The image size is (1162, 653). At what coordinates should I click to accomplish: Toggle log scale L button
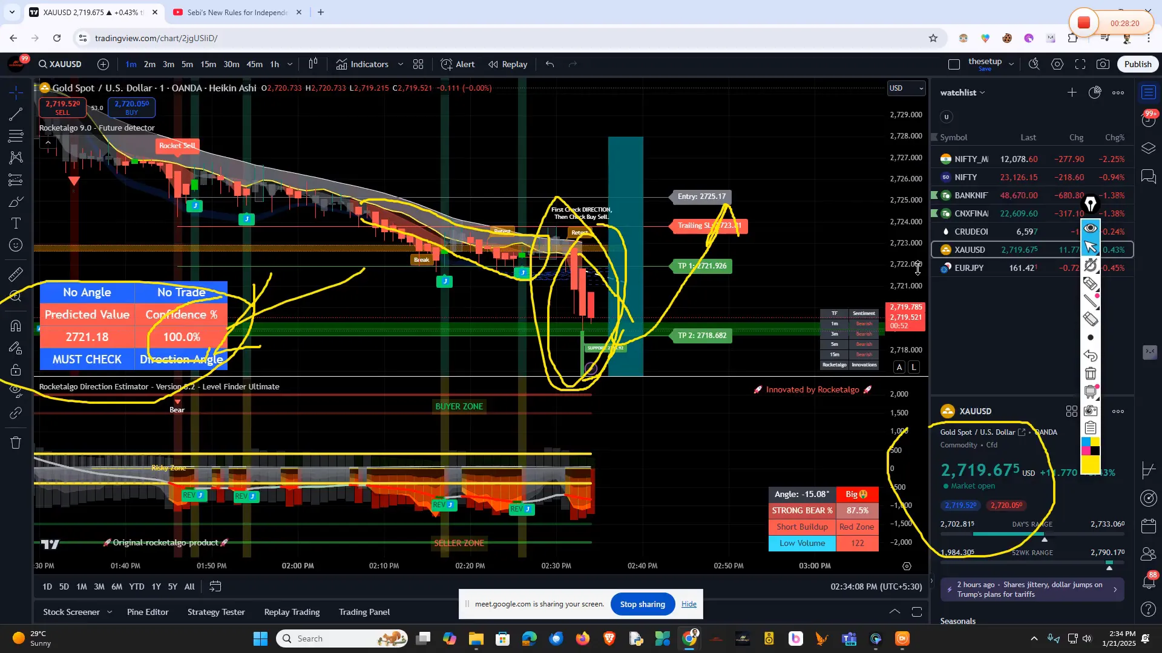tap(914, 367)
